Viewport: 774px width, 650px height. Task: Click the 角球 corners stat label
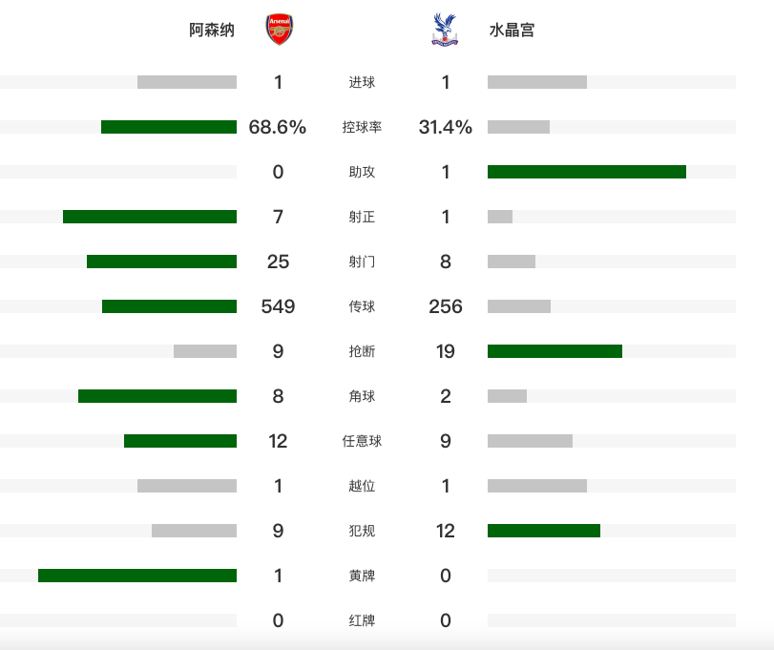point(362,397)
